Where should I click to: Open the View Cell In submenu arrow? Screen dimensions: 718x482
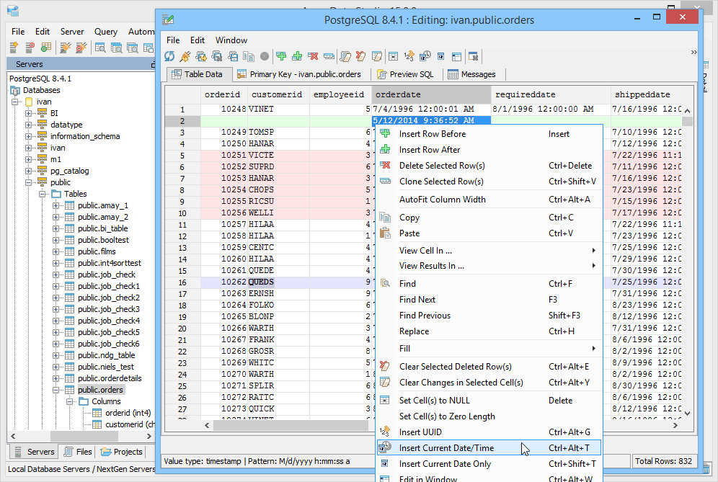point(593,251)
